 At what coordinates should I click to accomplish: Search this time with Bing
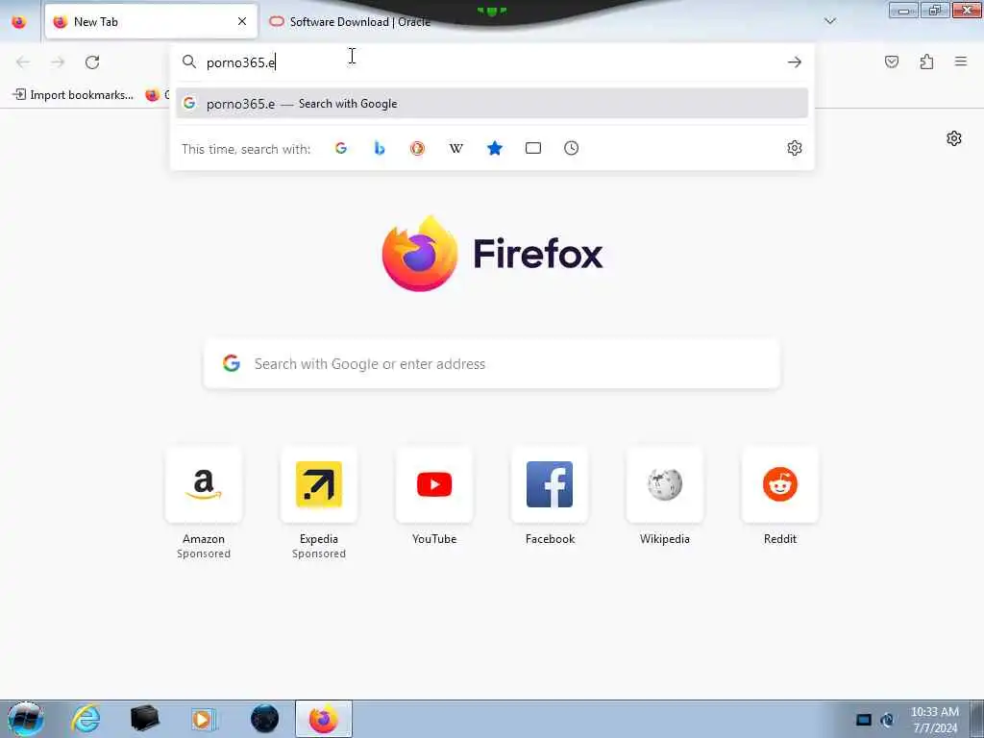[379, 148]
